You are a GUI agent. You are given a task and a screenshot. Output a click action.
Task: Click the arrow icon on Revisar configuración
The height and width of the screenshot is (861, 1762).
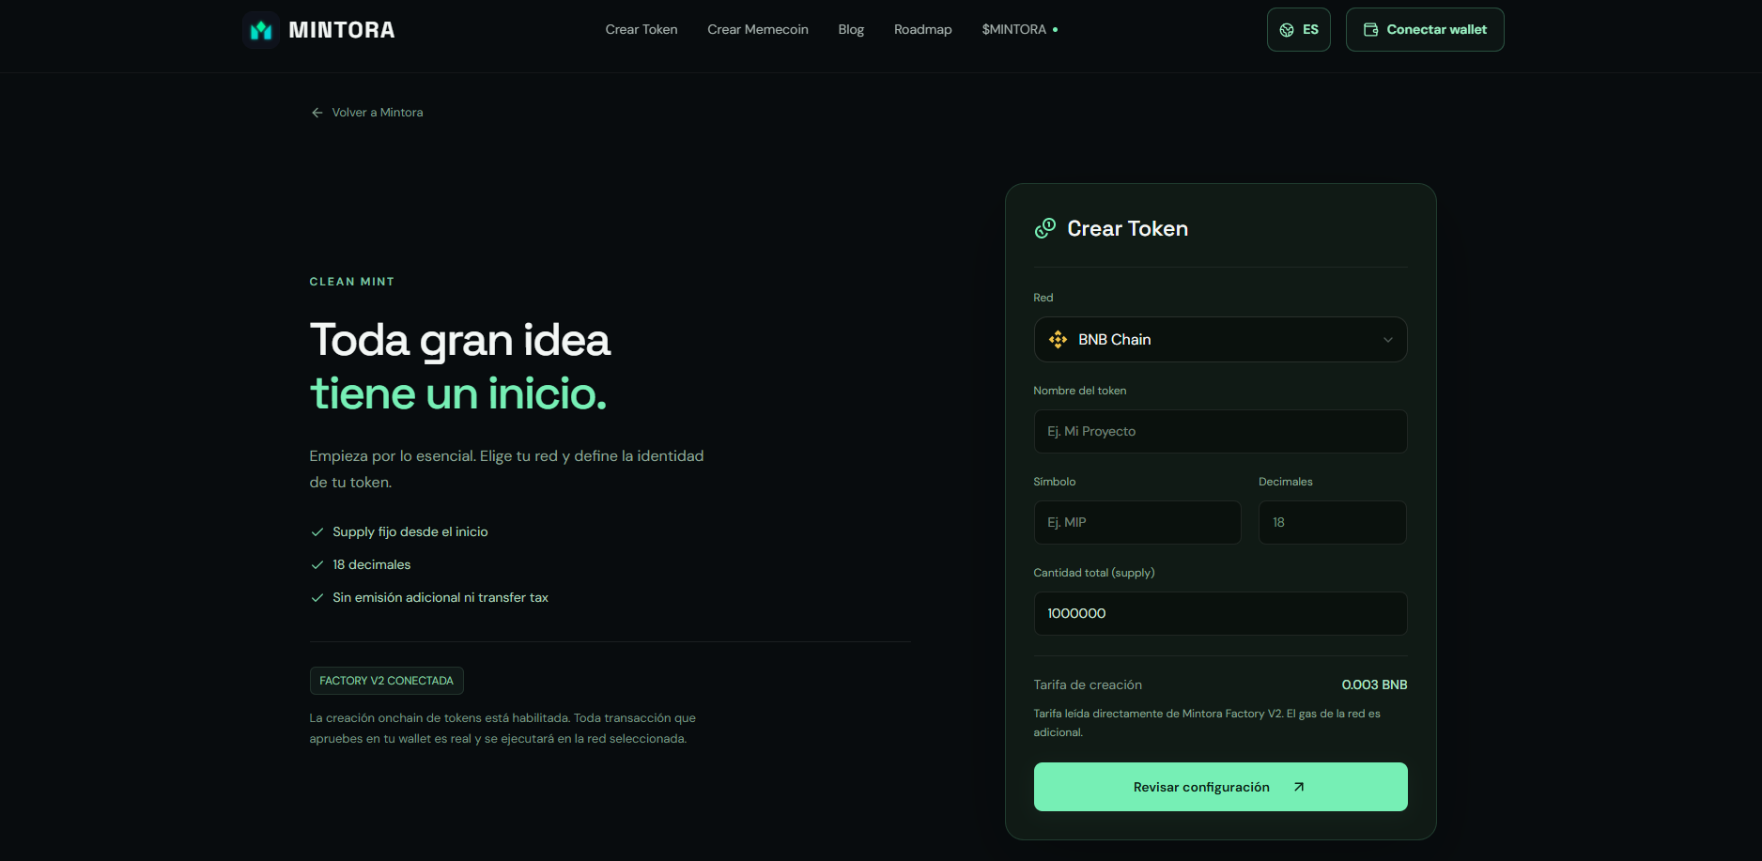point(1299,787)
